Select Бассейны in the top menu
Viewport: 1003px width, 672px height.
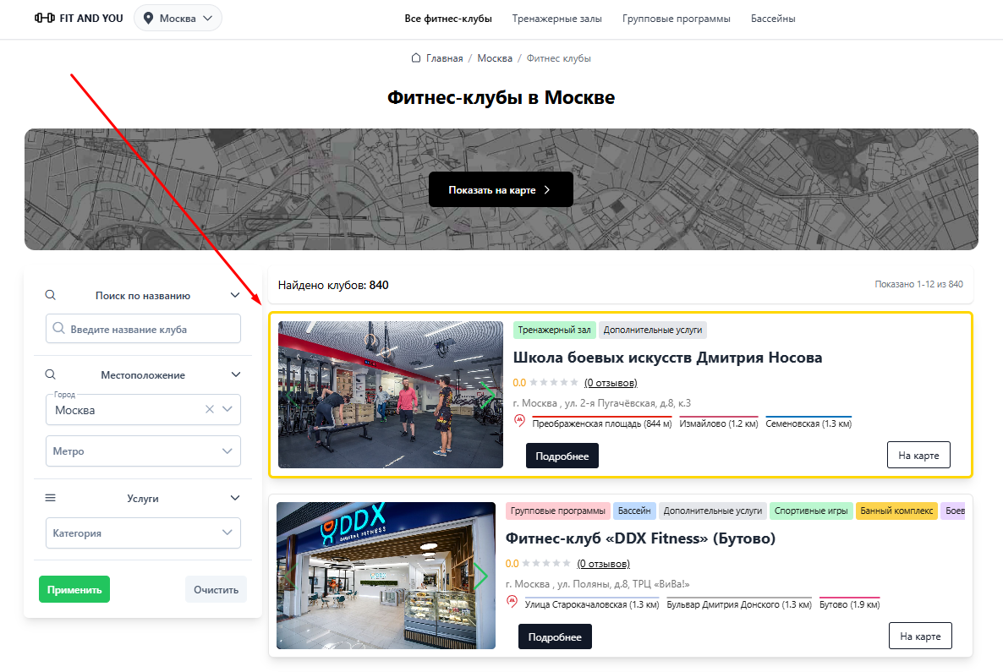pos(773,19)
